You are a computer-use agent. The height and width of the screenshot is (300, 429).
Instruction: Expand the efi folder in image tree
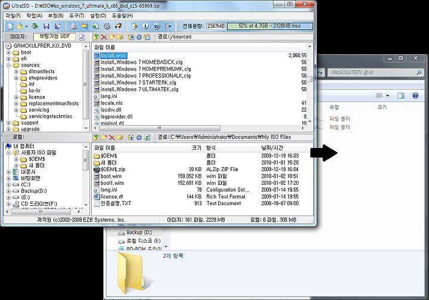click(9, 58)
